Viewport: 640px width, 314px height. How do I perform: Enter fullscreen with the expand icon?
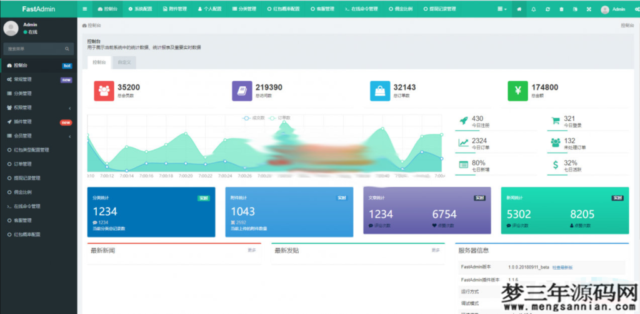click(x=589, y=9)
